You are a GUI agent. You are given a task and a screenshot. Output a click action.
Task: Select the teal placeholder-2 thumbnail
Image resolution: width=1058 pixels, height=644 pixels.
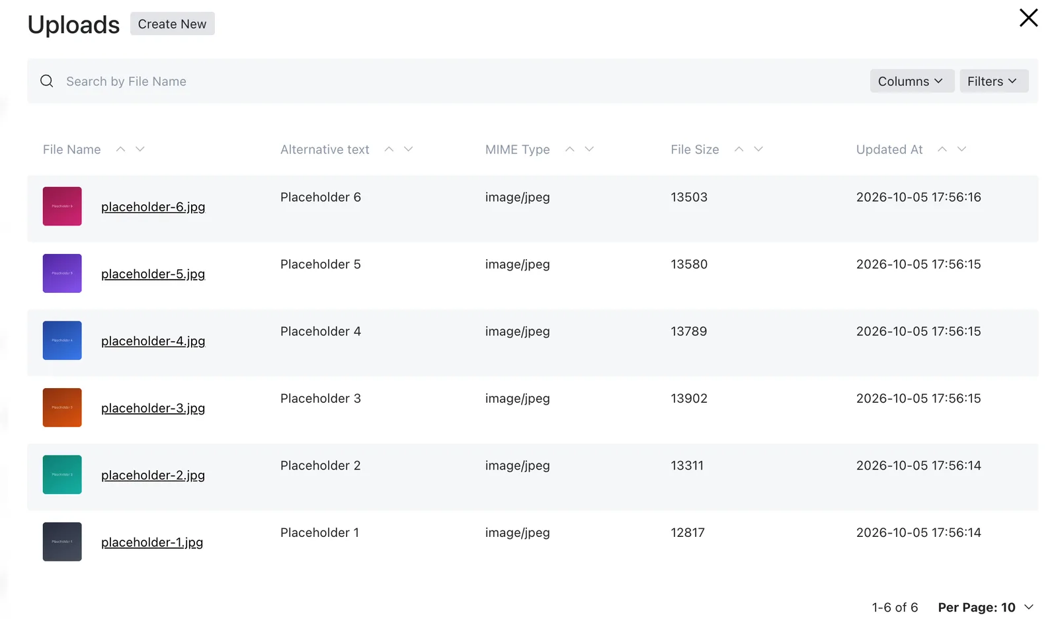(62, 475)
